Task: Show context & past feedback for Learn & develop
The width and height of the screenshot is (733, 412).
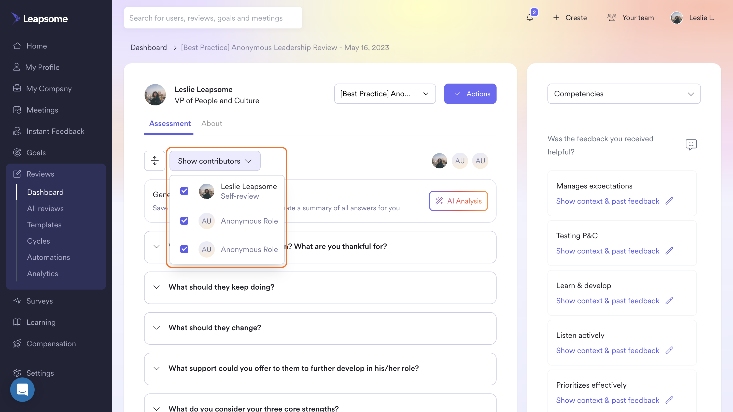Action: pos(608,300)
